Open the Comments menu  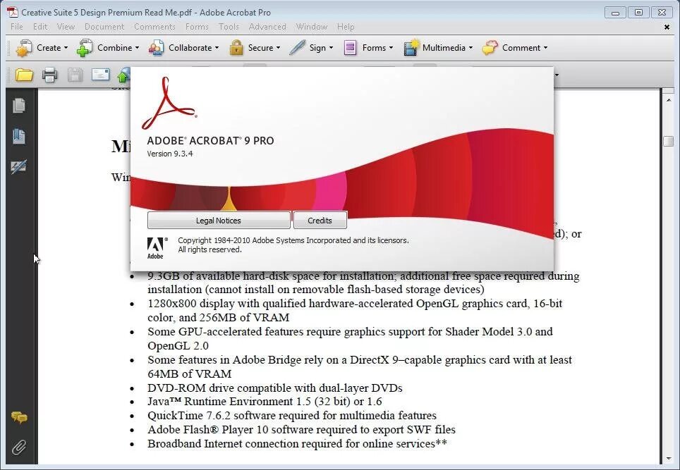point(154,27)
